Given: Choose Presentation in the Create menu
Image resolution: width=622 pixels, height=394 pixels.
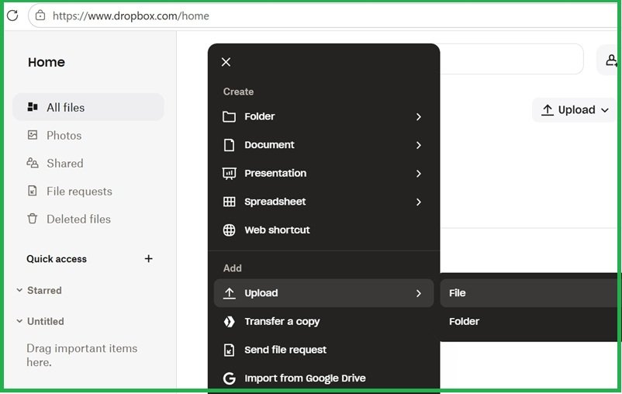Looking at the screenshot, I should click(323, 174).
